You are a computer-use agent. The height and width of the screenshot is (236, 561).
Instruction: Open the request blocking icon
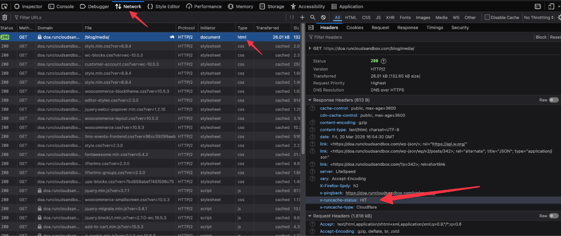tap(323, 17)
